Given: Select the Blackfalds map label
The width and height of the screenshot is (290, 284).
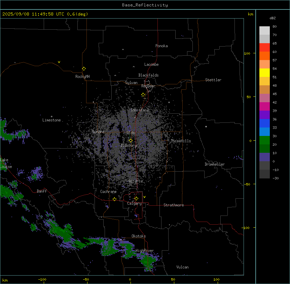Looking at the screenshot, I should tap(148, 75).
